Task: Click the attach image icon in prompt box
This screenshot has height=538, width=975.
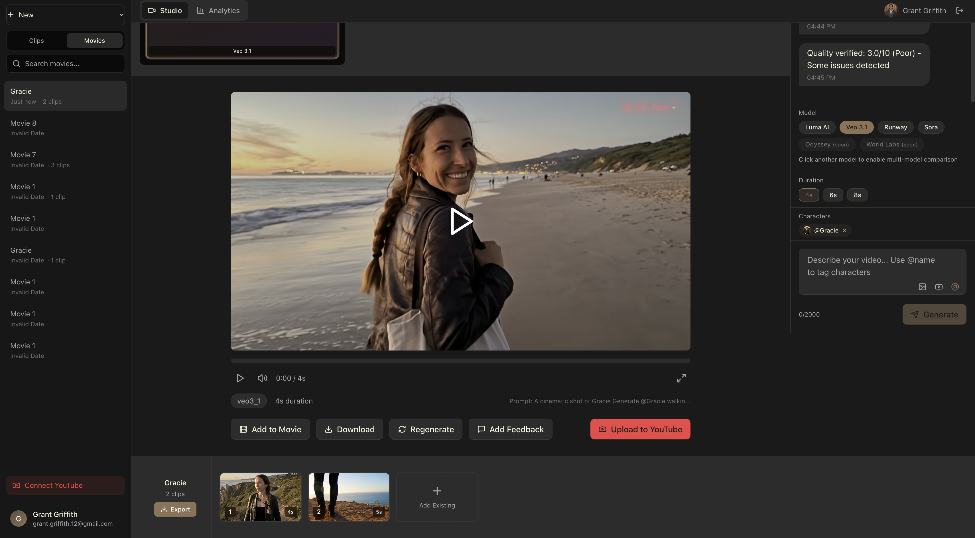Action: (922, 287)
